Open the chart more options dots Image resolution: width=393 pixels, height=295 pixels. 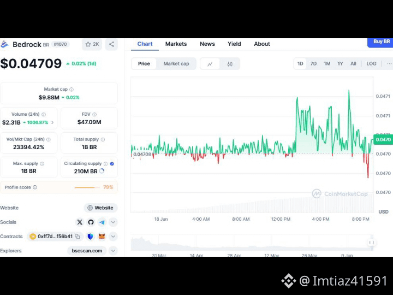tap(389, 64)
